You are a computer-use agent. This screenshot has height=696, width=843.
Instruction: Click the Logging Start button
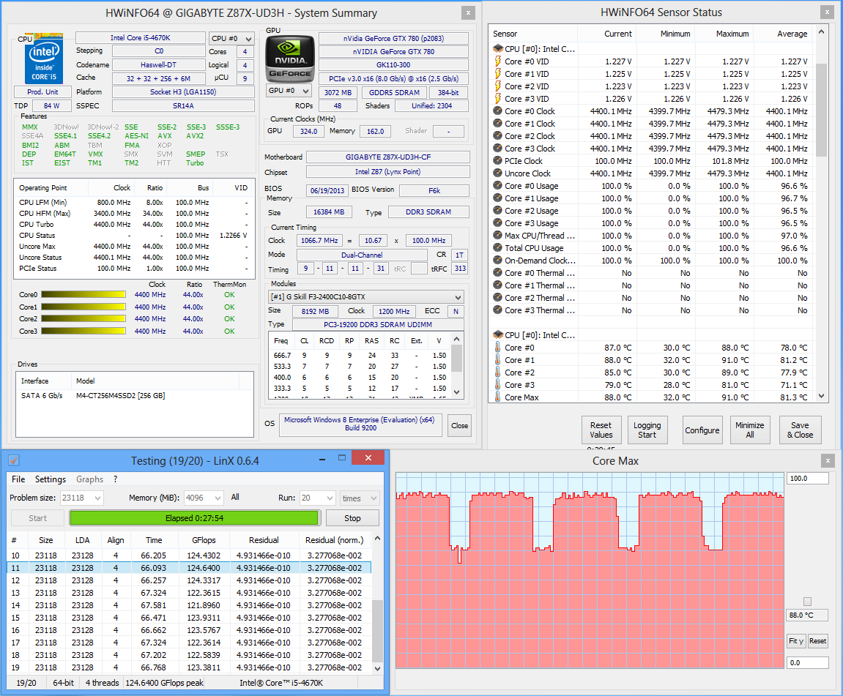click(x=647, y=430)
